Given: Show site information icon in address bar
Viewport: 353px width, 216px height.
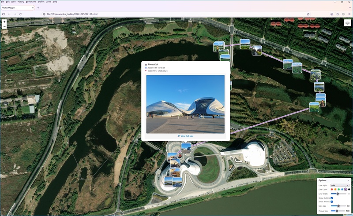Looking at the screenshot, I should [x=44, y=14].
